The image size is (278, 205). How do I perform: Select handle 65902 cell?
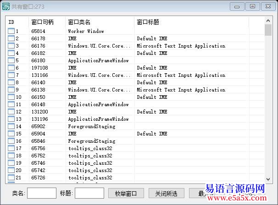[38, 126]
